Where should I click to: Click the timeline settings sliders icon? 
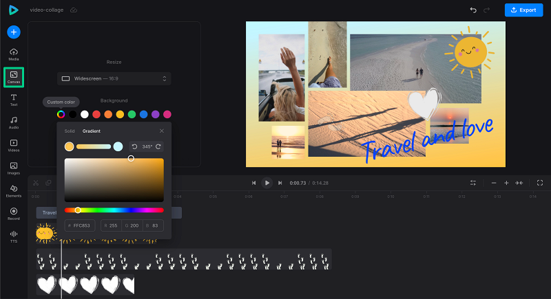[473, 183]
